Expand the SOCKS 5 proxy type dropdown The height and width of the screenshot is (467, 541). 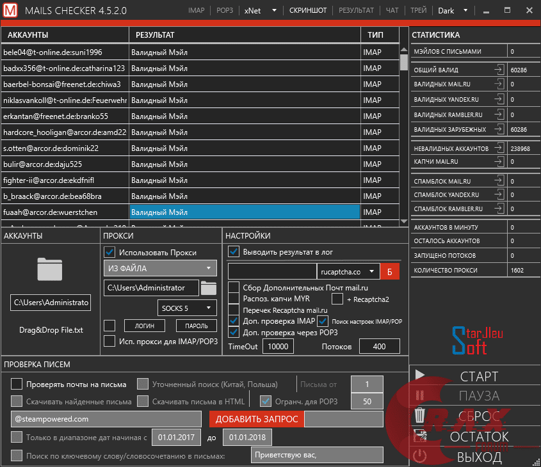[187, 308]
